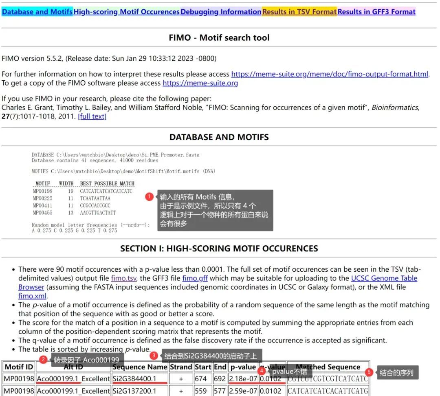
Task: Click the TCAATAATTAA best match sequence
Action: tap(95, 198)
